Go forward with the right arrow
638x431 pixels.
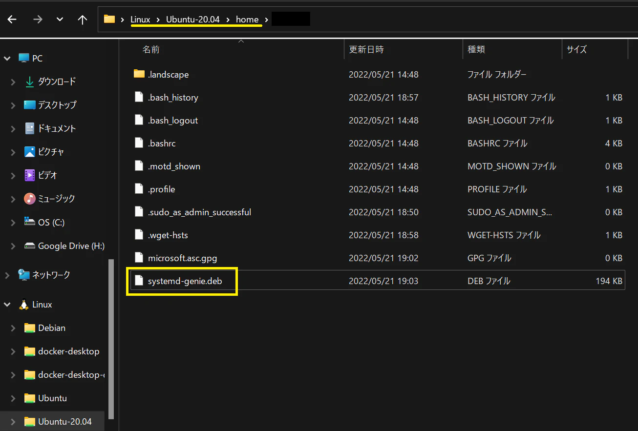point(38,20)
